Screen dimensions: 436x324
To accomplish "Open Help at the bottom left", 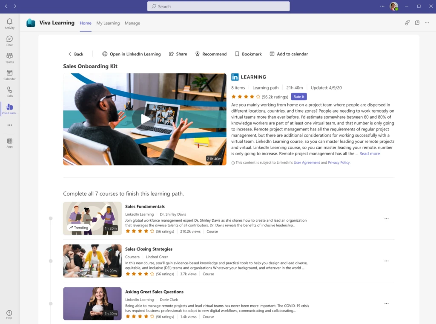I will coord(9,313).
